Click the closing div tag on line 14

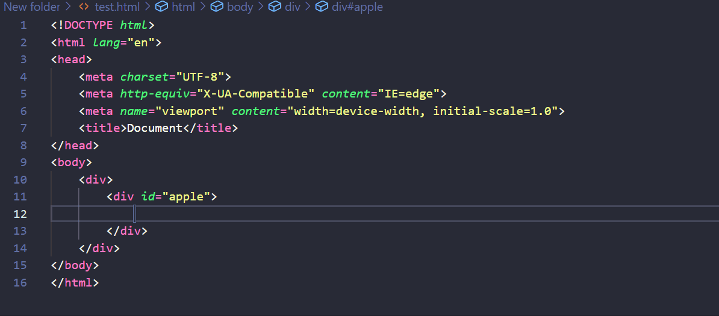tap(99, 248)
